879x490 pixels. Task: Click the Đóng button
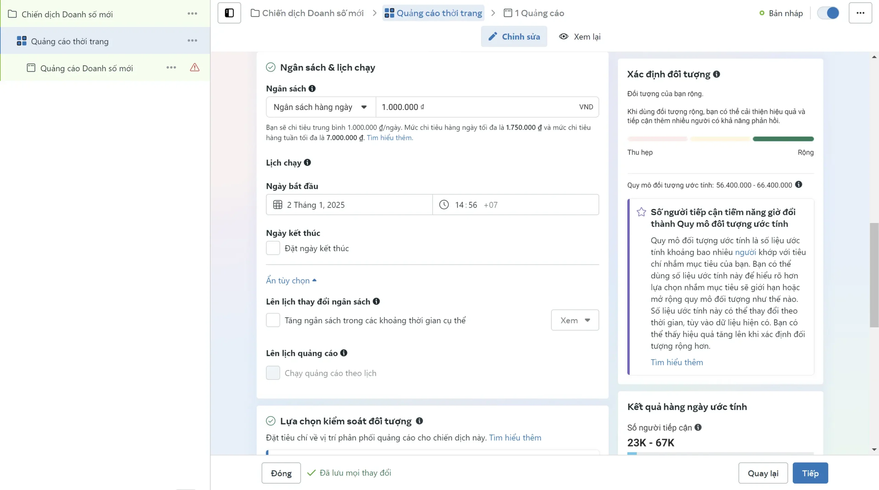[x=281, y=473]
